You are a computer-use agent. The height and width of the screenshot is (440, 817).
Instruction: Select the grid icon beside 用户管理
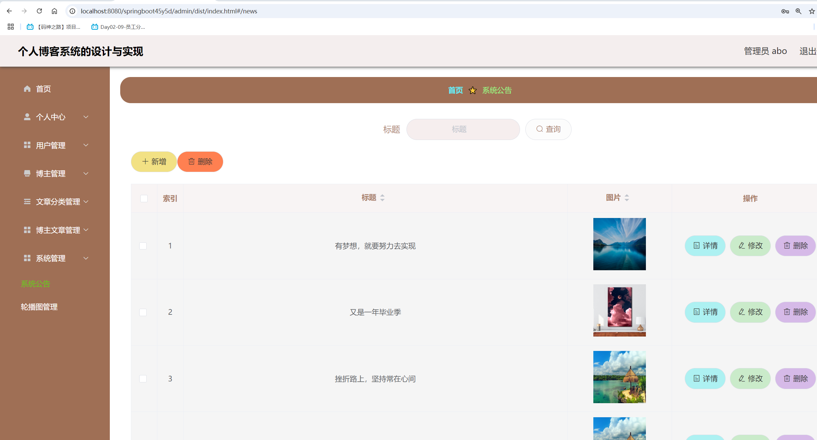[27, 145]
